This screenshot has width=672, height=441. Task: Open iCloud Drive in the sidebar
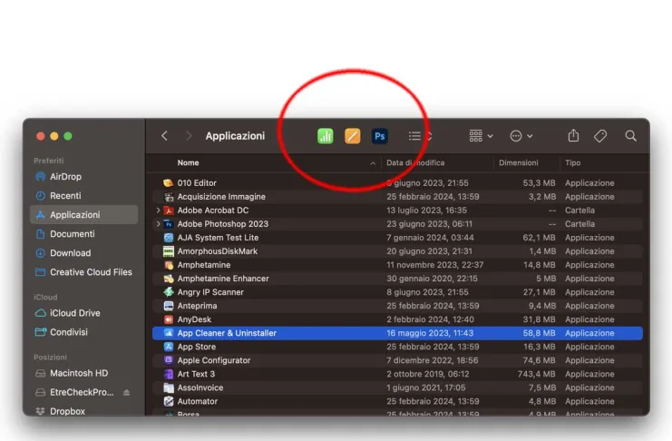(x=84, y=313)
